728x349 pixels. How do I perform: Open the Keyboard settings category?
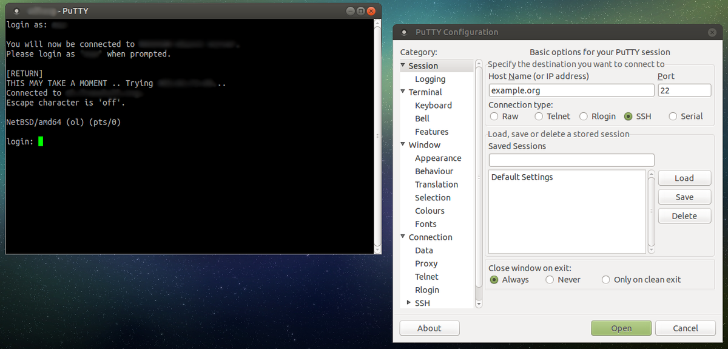click(x=433, y=105)
